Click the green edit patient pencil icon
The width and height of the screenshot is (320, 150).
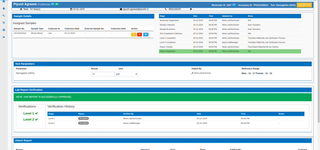pos(57,4)
